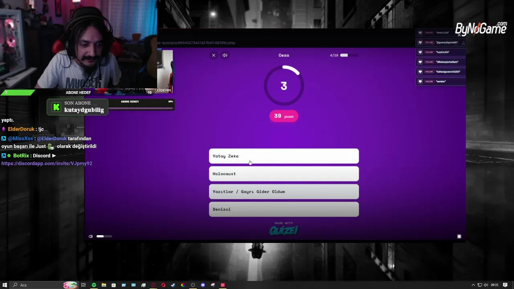Open the network status tray icon
Viewport: 514px width, 289px height.
click(x=479, y=285)
